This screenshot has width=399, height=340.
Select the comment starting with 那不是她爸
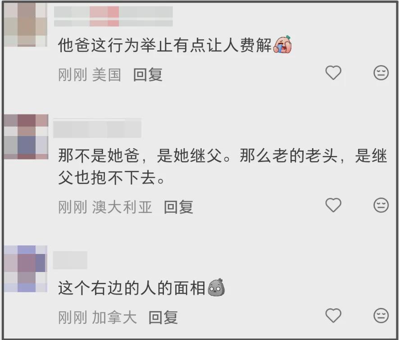(222, 167)
